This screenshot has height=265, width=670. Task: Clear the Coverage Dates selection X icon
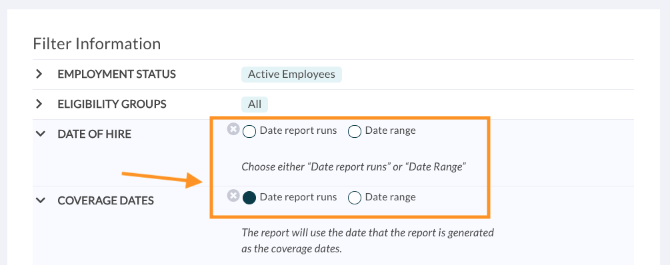pos(233,196)
